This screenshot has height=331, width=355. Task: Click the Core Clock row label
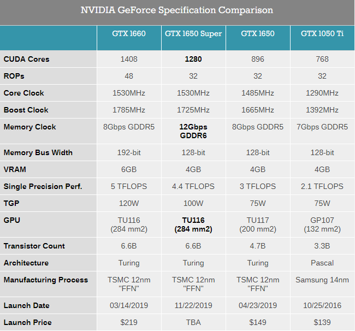pyautogui.click(x=24, y=93)
